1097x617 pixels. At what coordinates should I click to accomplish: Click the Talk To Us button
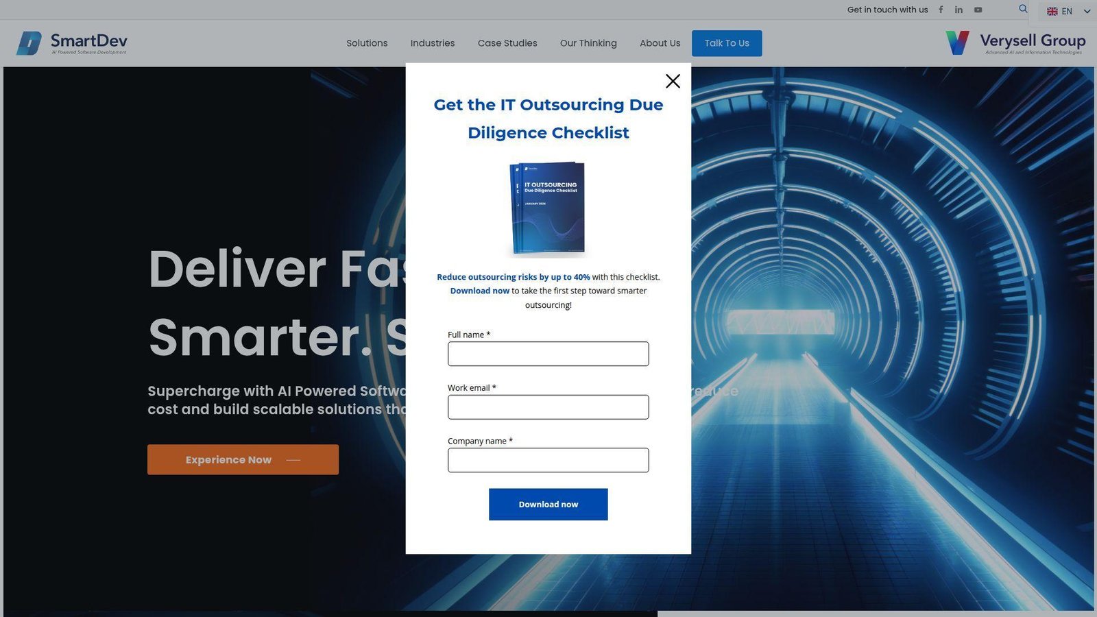point(727,43)
